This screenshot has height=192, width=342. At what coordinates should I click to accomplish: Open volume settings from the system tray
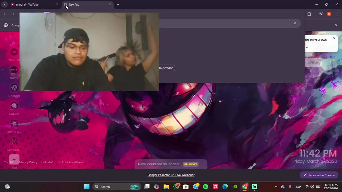click(x=312, y=187)
